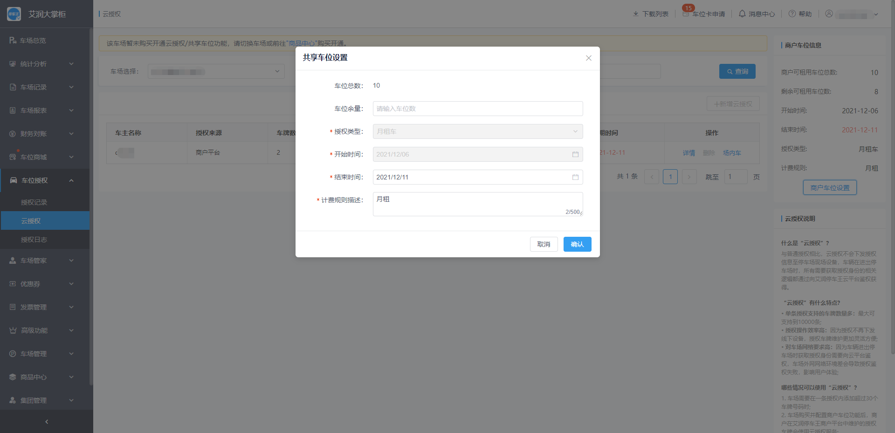Viewport: 895px width, 433px height.
Task: Expand the 财务对账 menu
Action: point(45,134)
